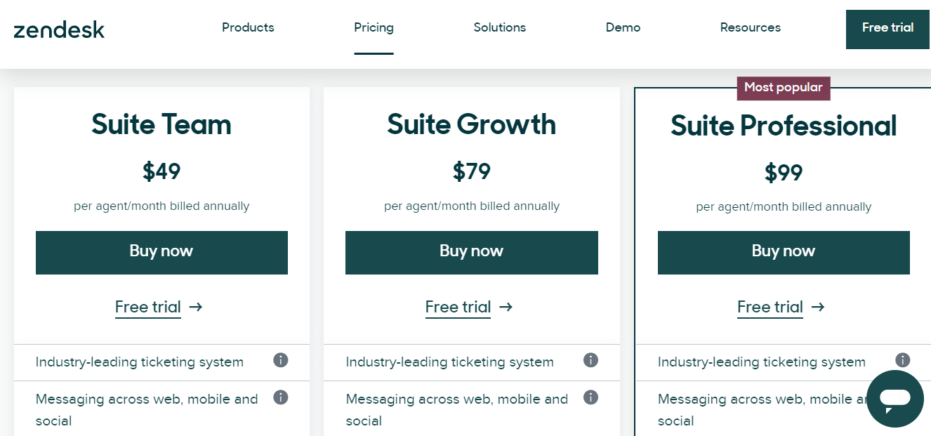Screen dimensions: 931x436
Task: Buy now the Suite Professional plan
Action: click(x=784, y=252)
